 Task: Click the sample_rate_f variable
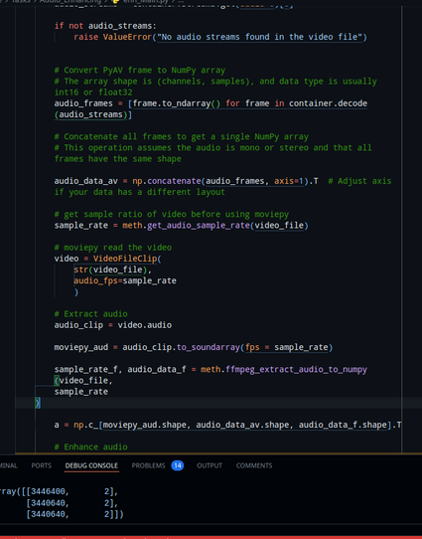[85, 369]
